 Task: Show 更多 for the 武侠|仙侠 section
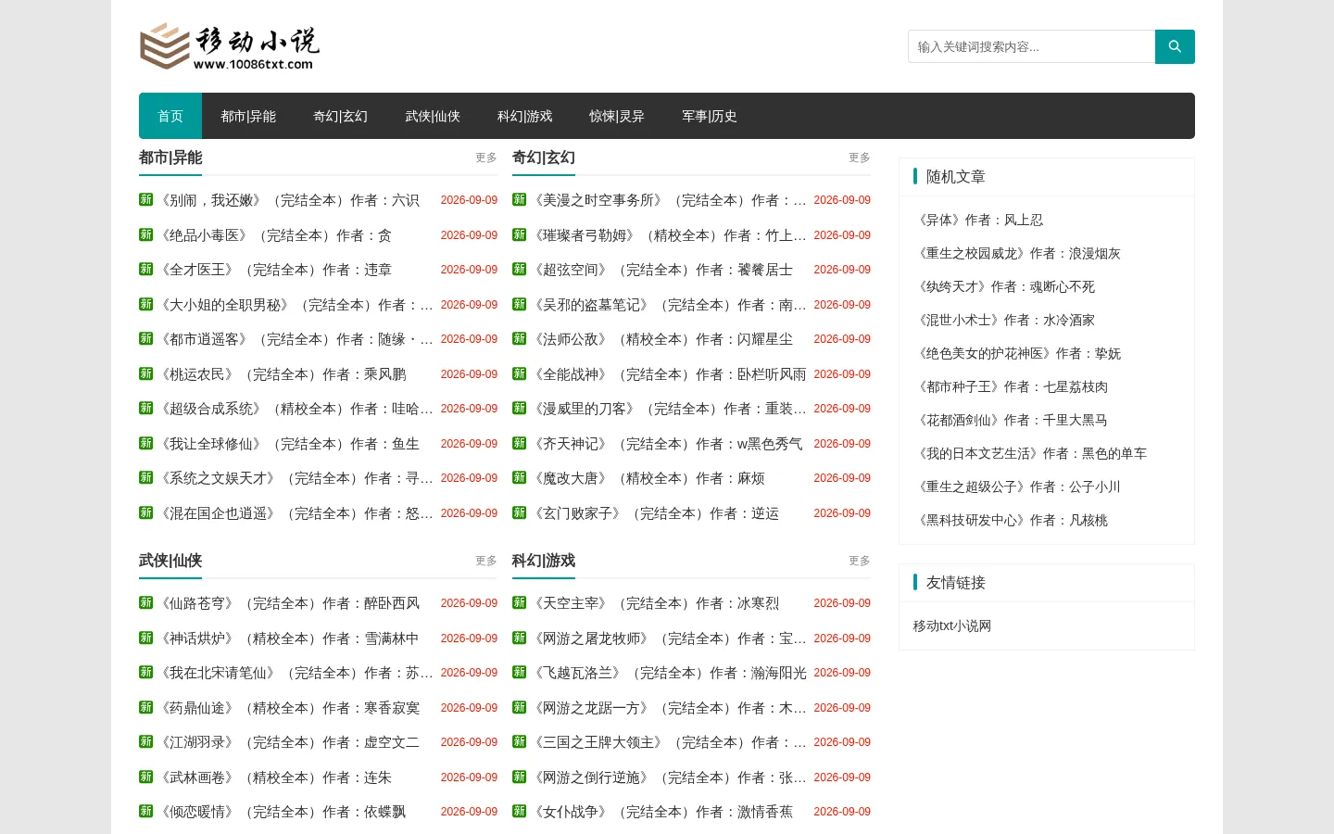(x=486, y=561)
